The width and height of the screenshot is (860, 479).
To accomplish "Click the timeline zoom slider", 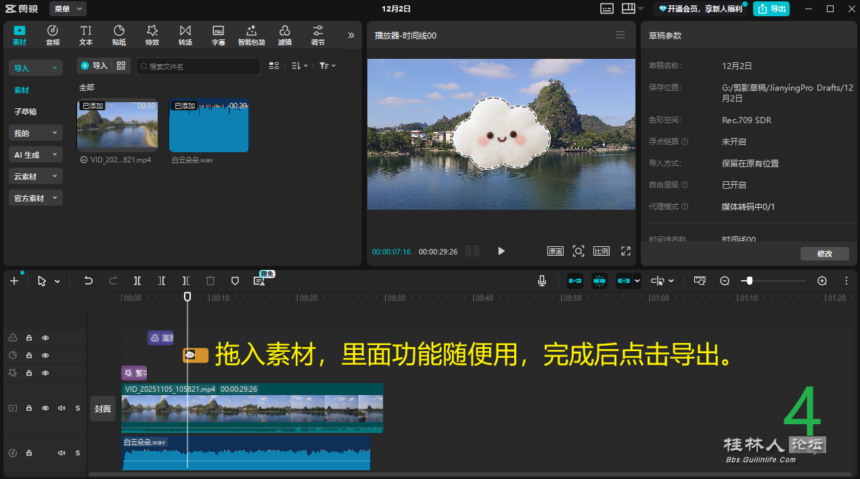I will [x=749, y=281].
